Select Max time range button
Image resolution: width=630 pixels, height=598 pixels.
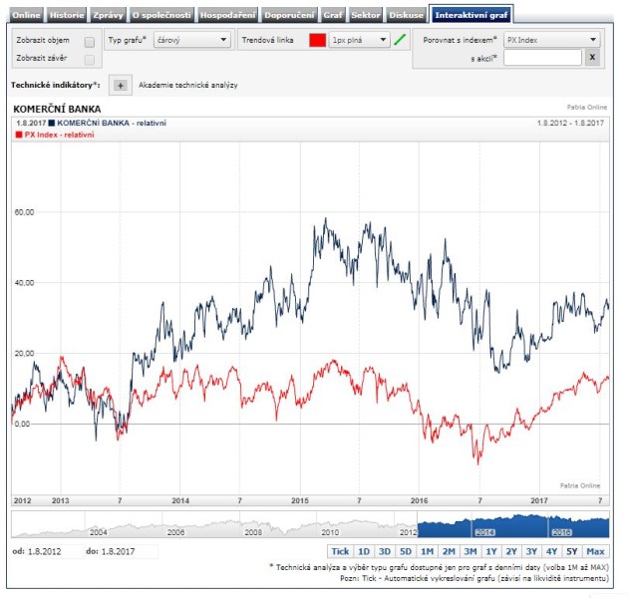pyautogui.click(x=596, y=551)
